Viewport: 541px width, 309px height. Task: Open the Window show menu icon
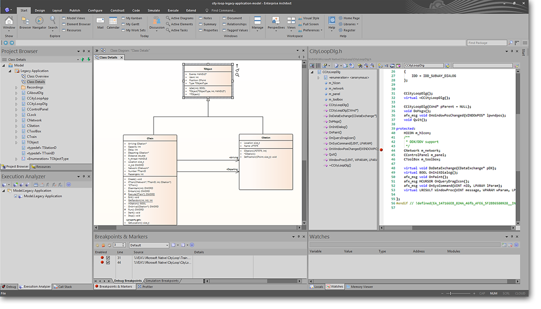pos(9,21)
